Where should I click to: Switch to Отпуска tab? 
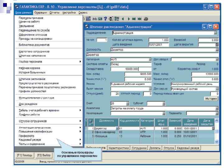tap(169, 148)
